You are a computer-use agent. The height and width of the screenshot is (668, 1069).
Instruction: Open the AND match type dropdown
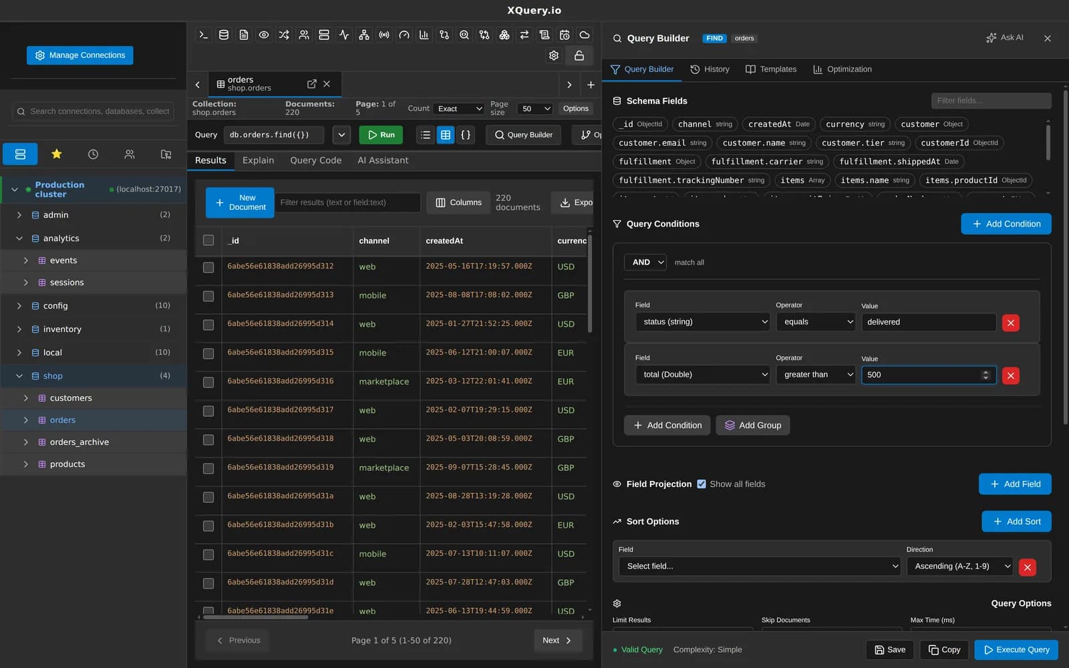[645, 262]
